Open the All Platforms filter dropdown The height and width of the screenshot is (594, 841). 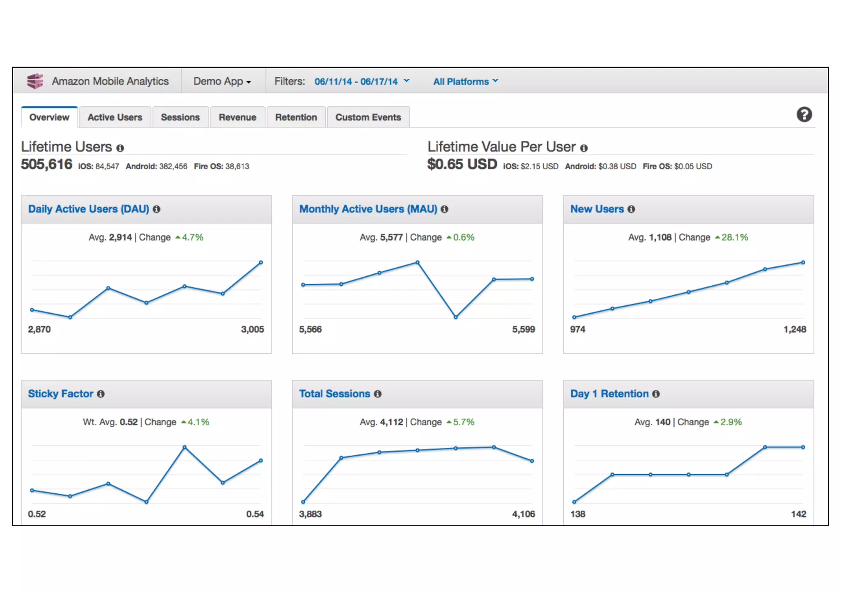pyautogui.click(x=466, y=81)
